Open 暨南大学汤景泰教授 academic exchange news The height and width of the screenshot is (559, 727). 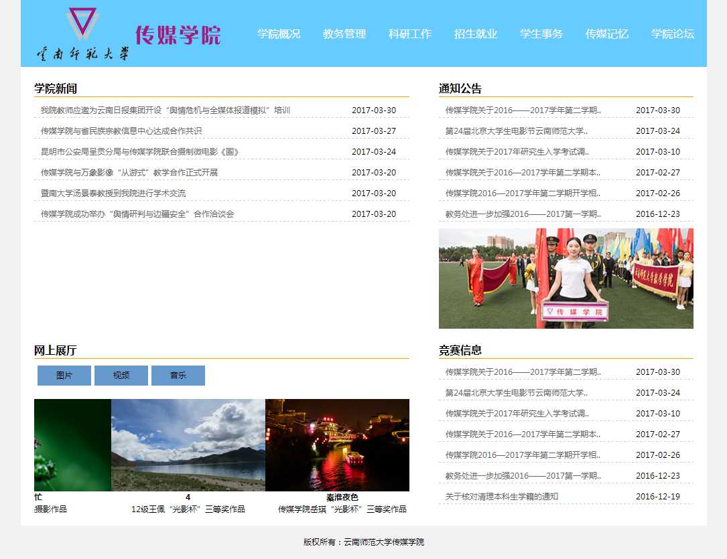coord(113,193)
